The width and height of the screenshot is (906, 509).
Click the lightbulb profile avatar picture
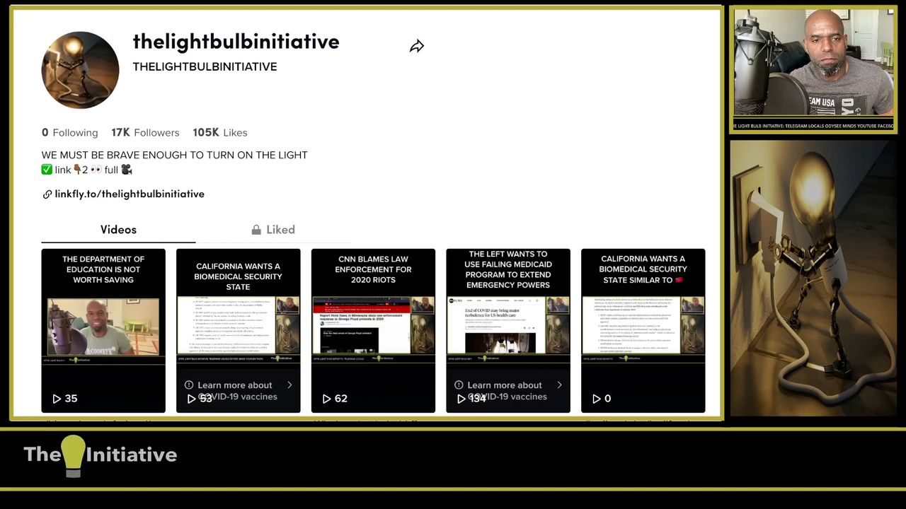[80, 70]
